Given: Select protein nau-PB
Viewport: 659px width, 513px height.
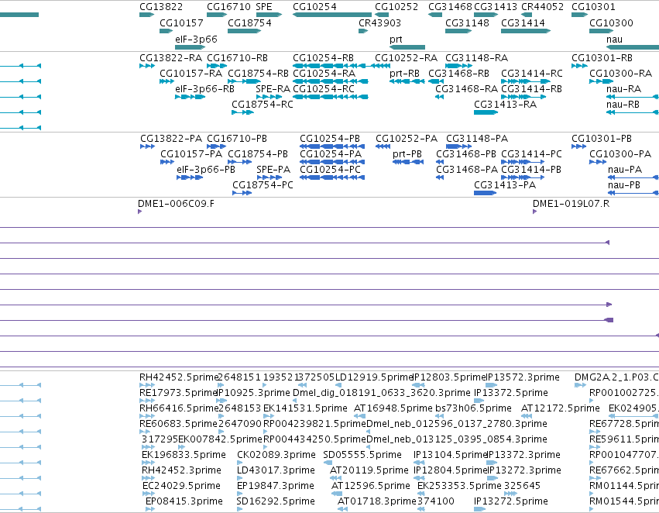Looking at the screenshot, I should 633,193.
